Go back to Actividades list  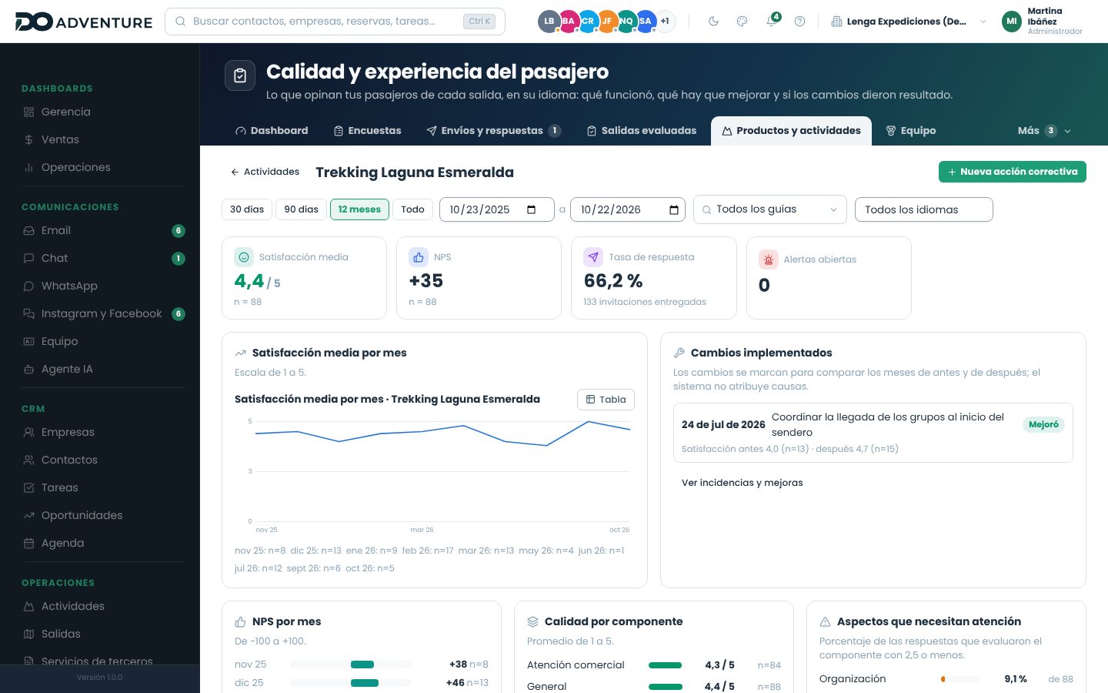(265, 172)
